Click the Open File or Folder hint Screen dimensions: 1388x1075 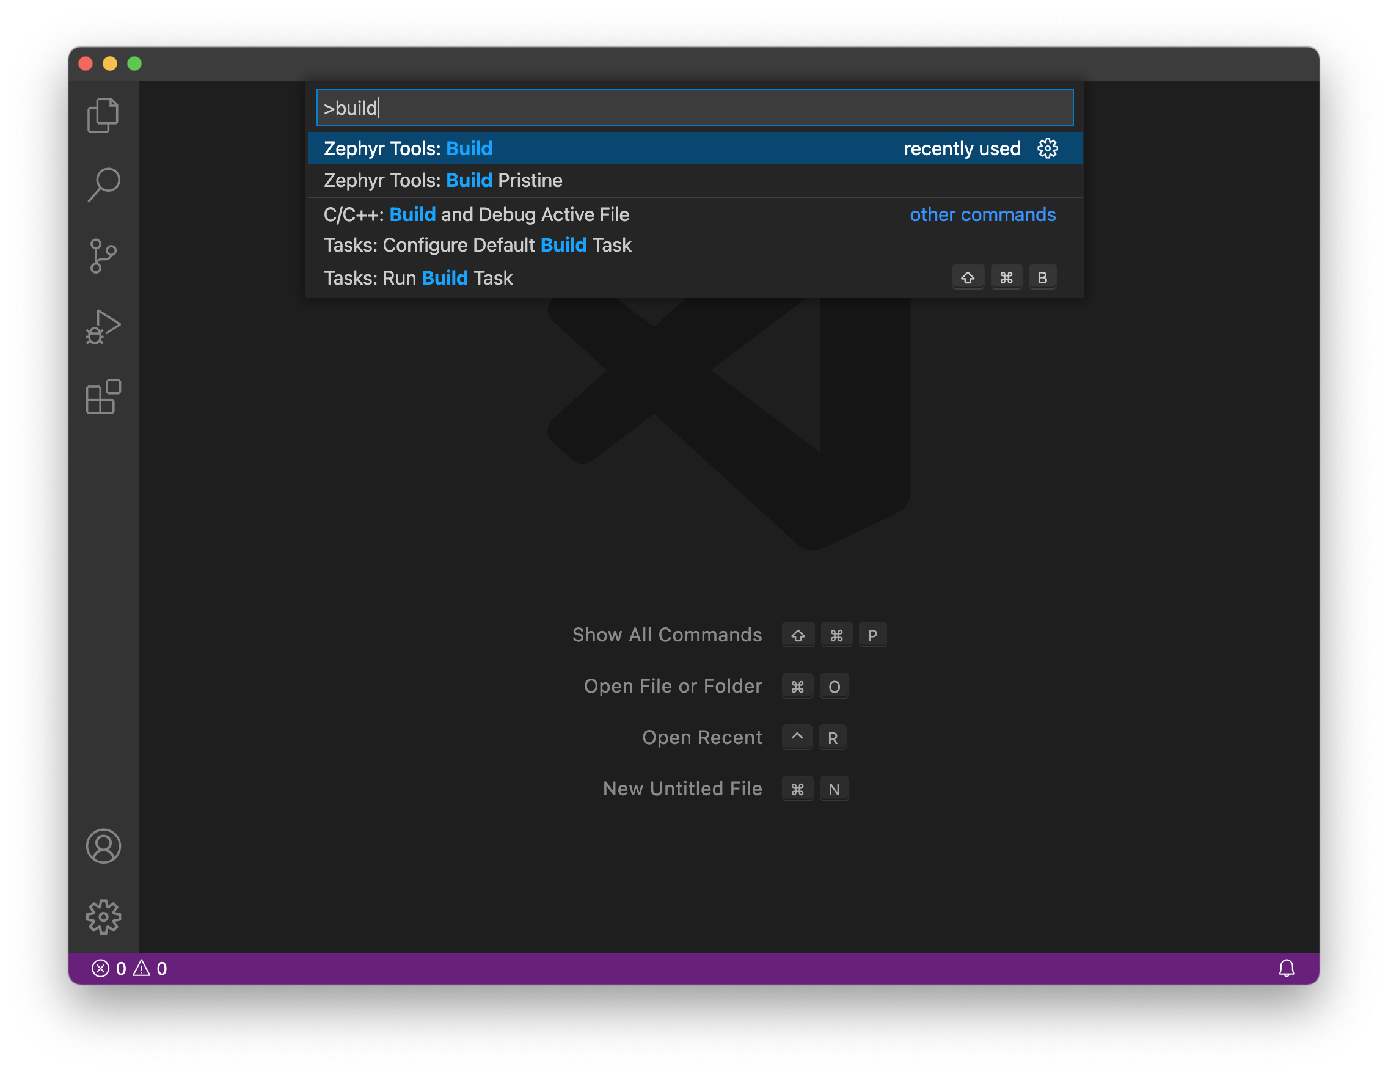pos(673,686)
